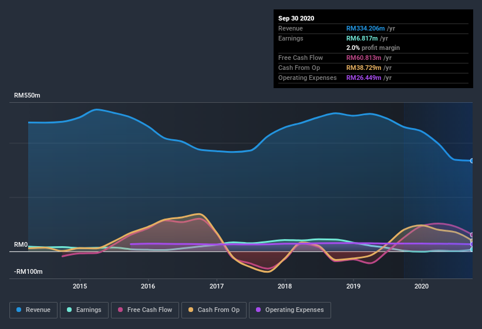
Task: Click the 2015 x-axis label
Action: pyautogui.click(x=80, y=286)
